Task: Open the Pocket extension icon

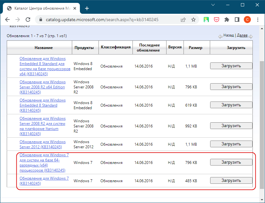Action: pos(217,20)
